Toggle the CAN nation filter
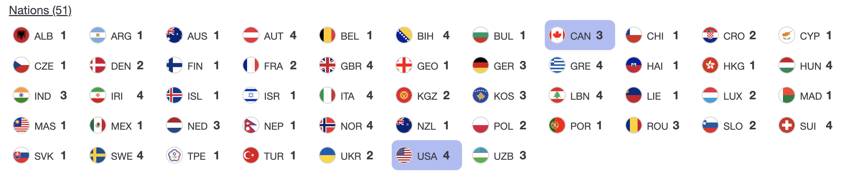The image size is (863, 174). [x=580, y=35]
